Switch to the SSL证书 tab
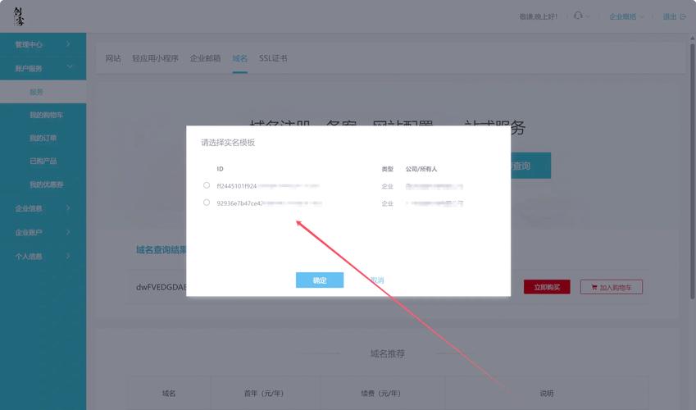The image size is (696, 410). [x=273, y=58]
